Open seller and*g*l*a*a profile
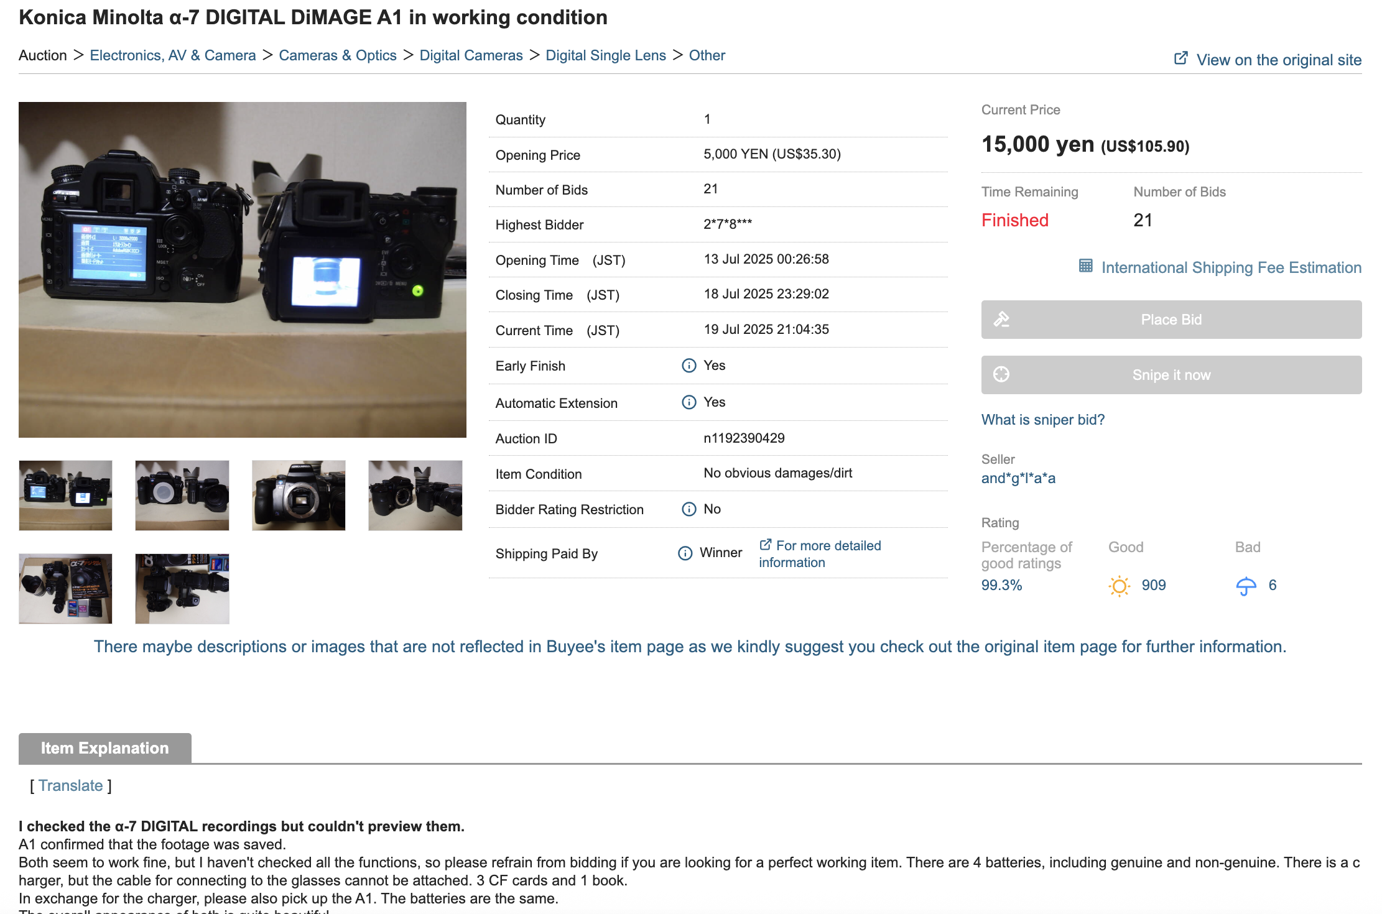The width and height of the screenshot is (1382, 914). click(x=1018, y=478)
